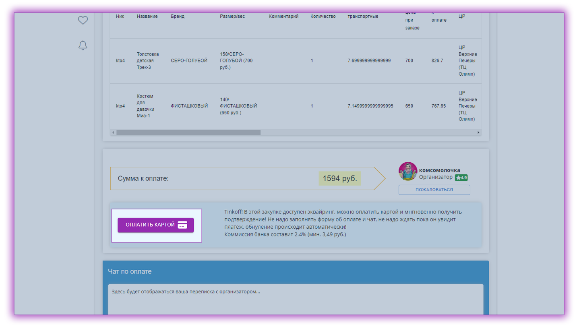Click the payment chat message area
Image resolution: width=579 pixels, height=331 pixels.
click(296, 300)
